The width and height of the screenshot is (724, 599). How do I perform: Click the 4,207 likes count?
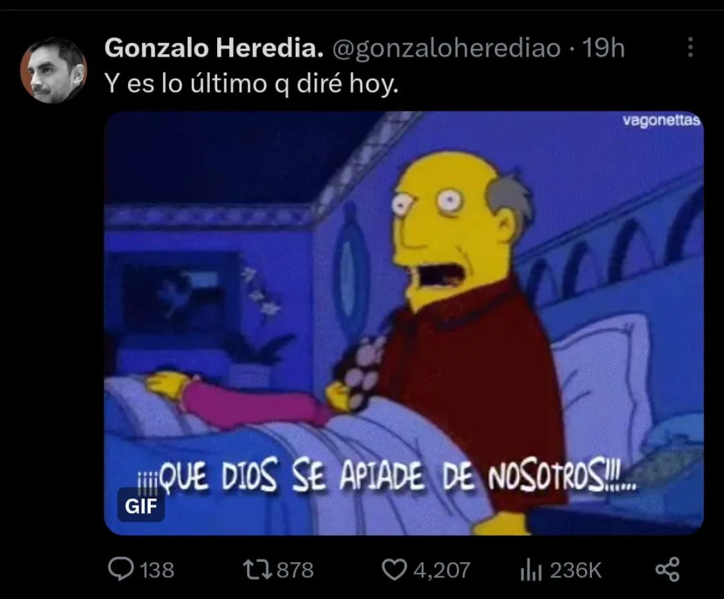pyautogui.click(x=442, y=569)
